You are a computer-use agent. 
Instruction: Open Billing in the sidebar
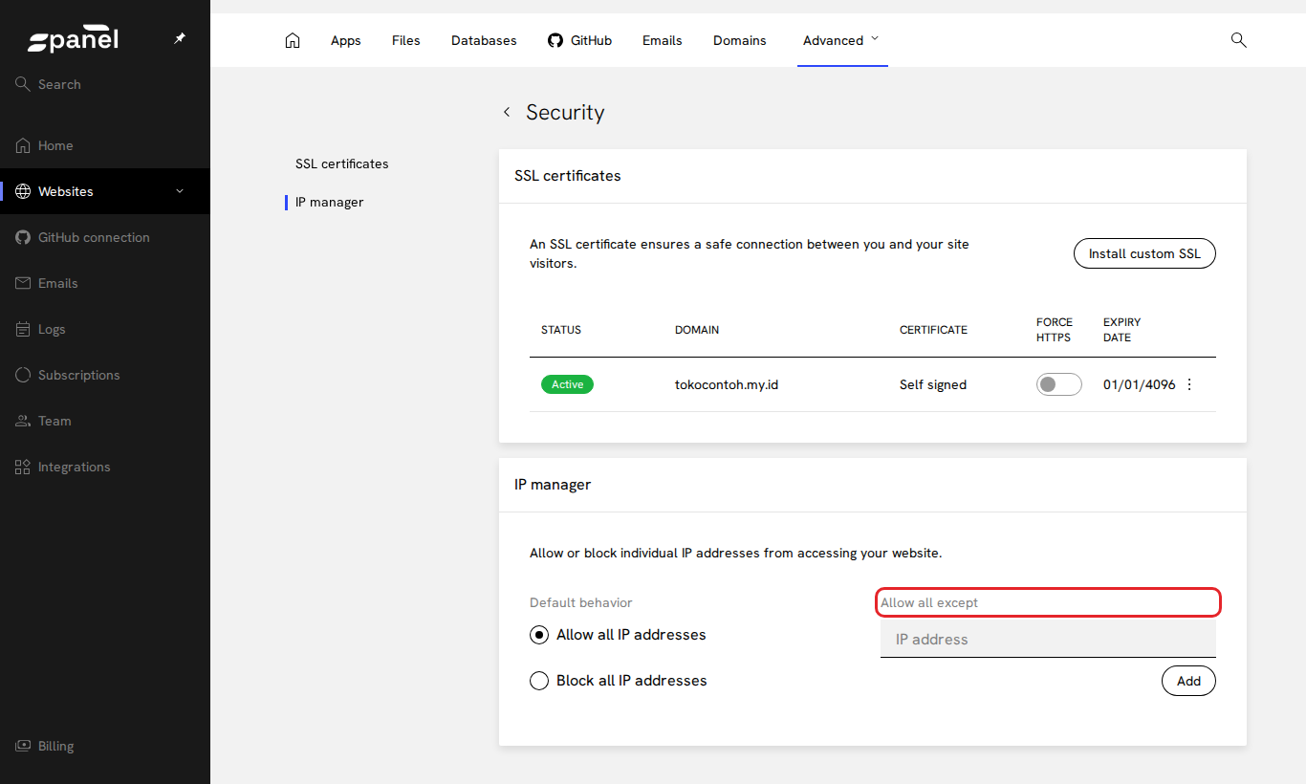(x=105, y=746)
